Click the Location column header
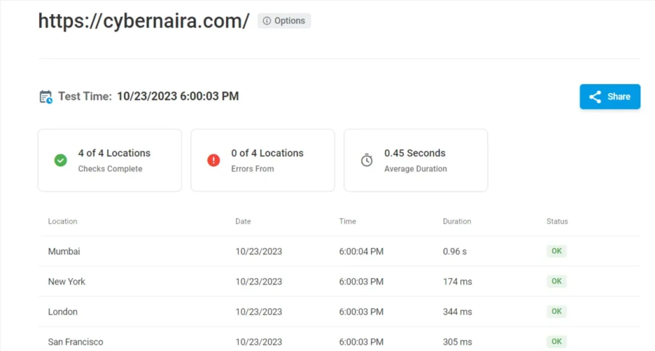Screen dimensions: 655x351 tap(63, 222)
